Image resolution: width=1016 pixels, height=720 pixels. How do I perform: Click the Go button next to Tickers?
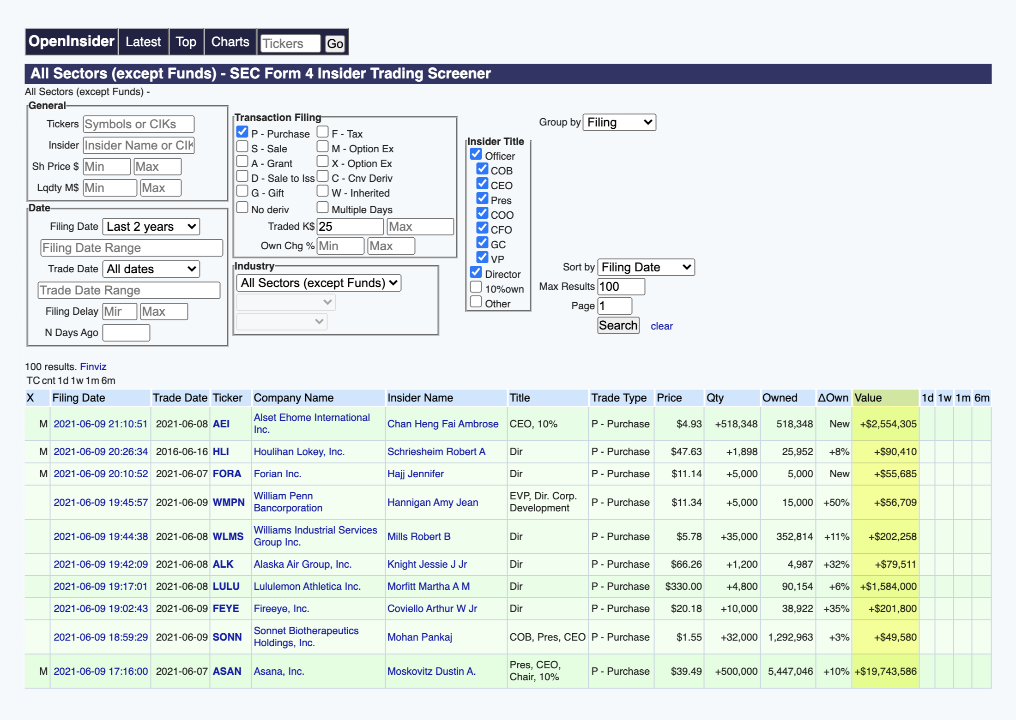335,44
